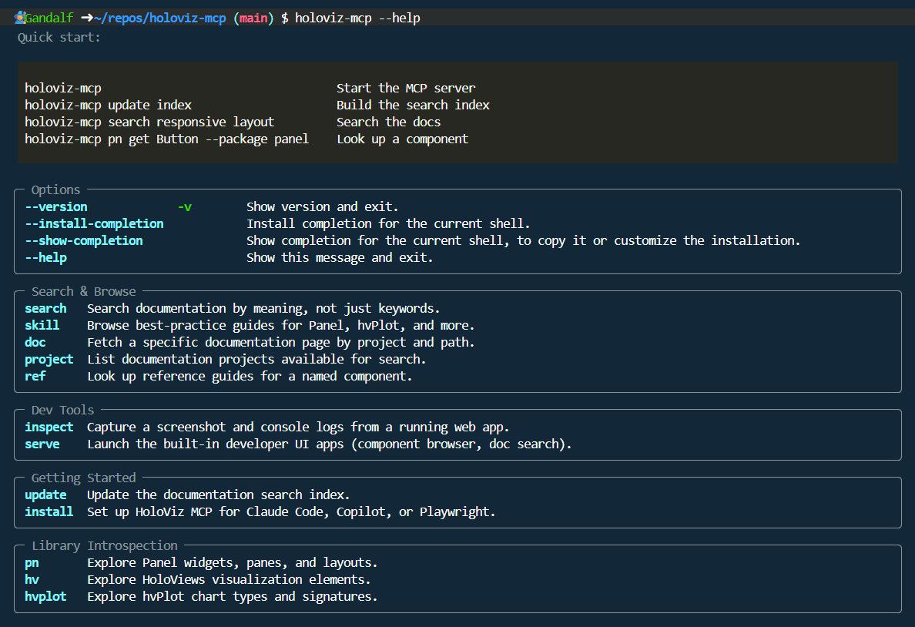Click 'Search documentation by meaning' description

[263, 308]
